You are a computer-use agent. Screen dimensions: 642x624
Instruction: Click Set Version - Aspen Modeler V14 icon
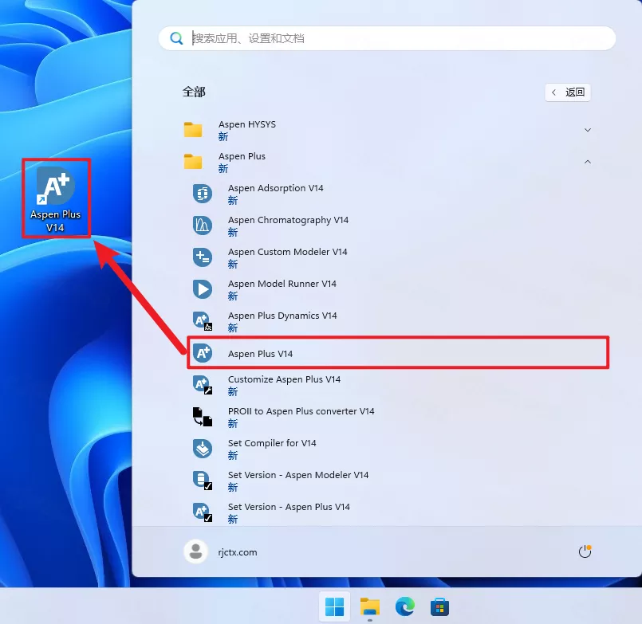point(203,481)
